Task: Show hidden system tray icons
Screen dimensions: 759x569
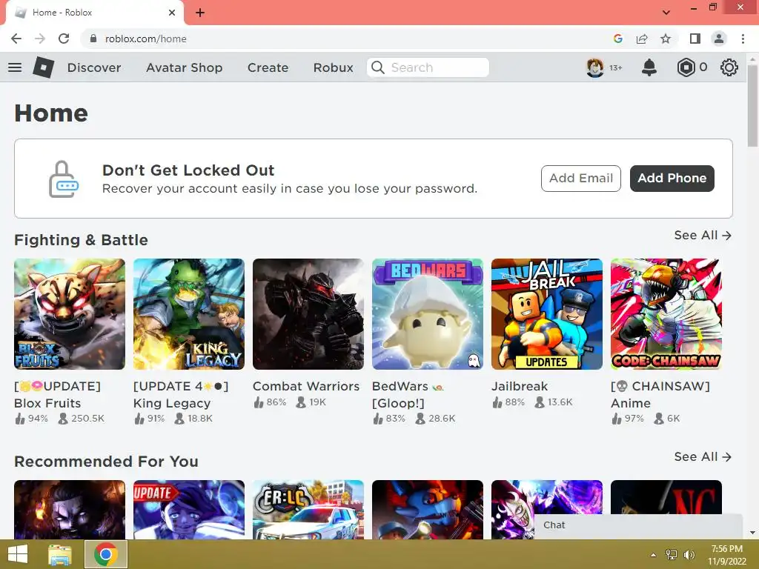Action: pyautogui.click(x=654, y=555)
